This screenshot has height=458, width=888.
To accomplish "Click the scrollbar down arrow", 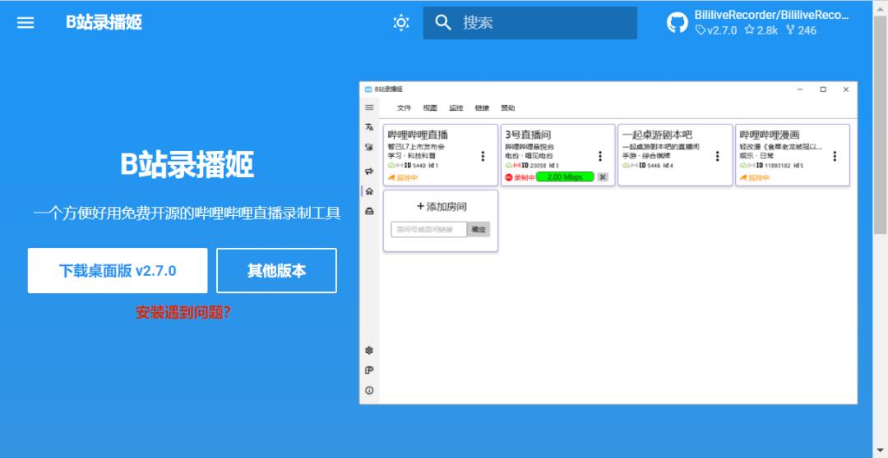I will (880, 451).
